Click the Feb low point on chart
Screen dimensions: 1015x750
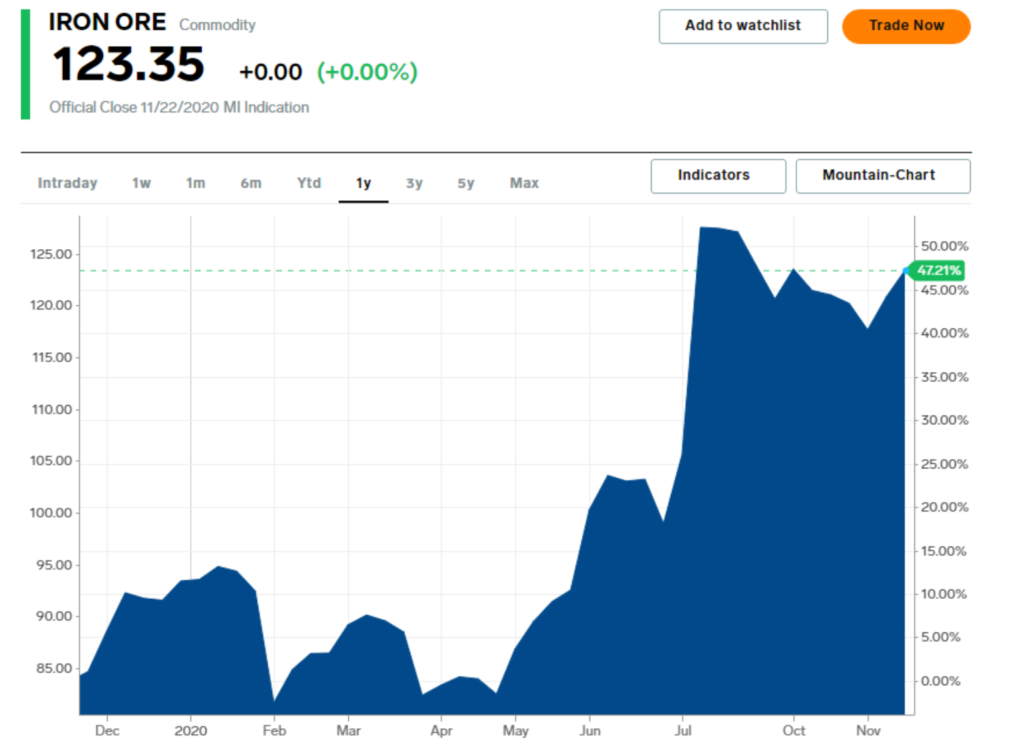coord(274,700)
